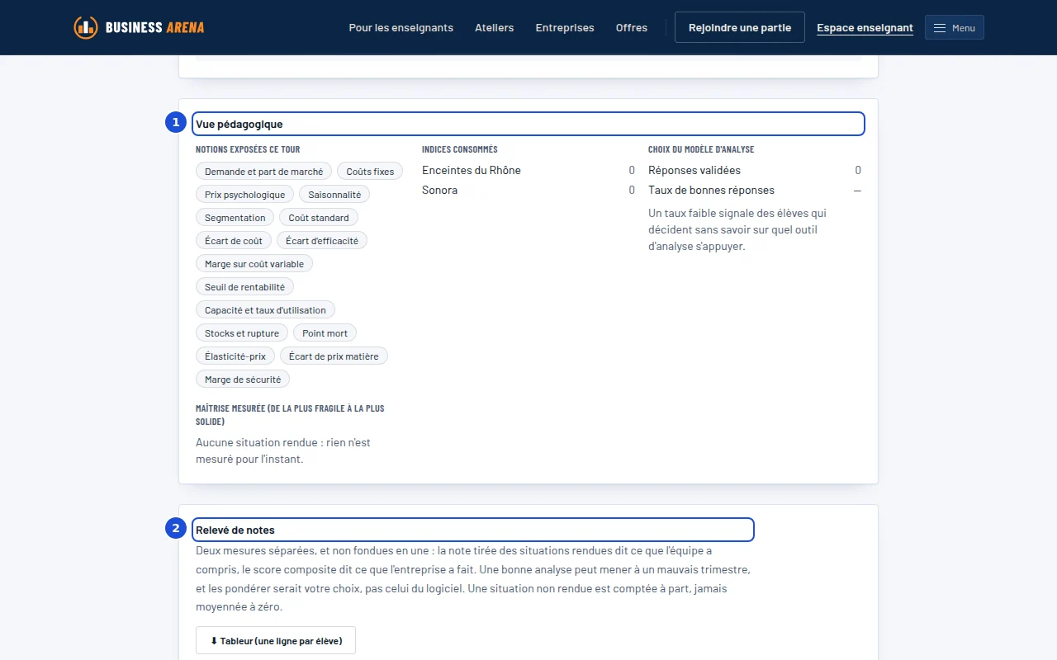Open Entreprises navigation link
The height and width of the screenshot is (660, 1057).
(565, 27)
